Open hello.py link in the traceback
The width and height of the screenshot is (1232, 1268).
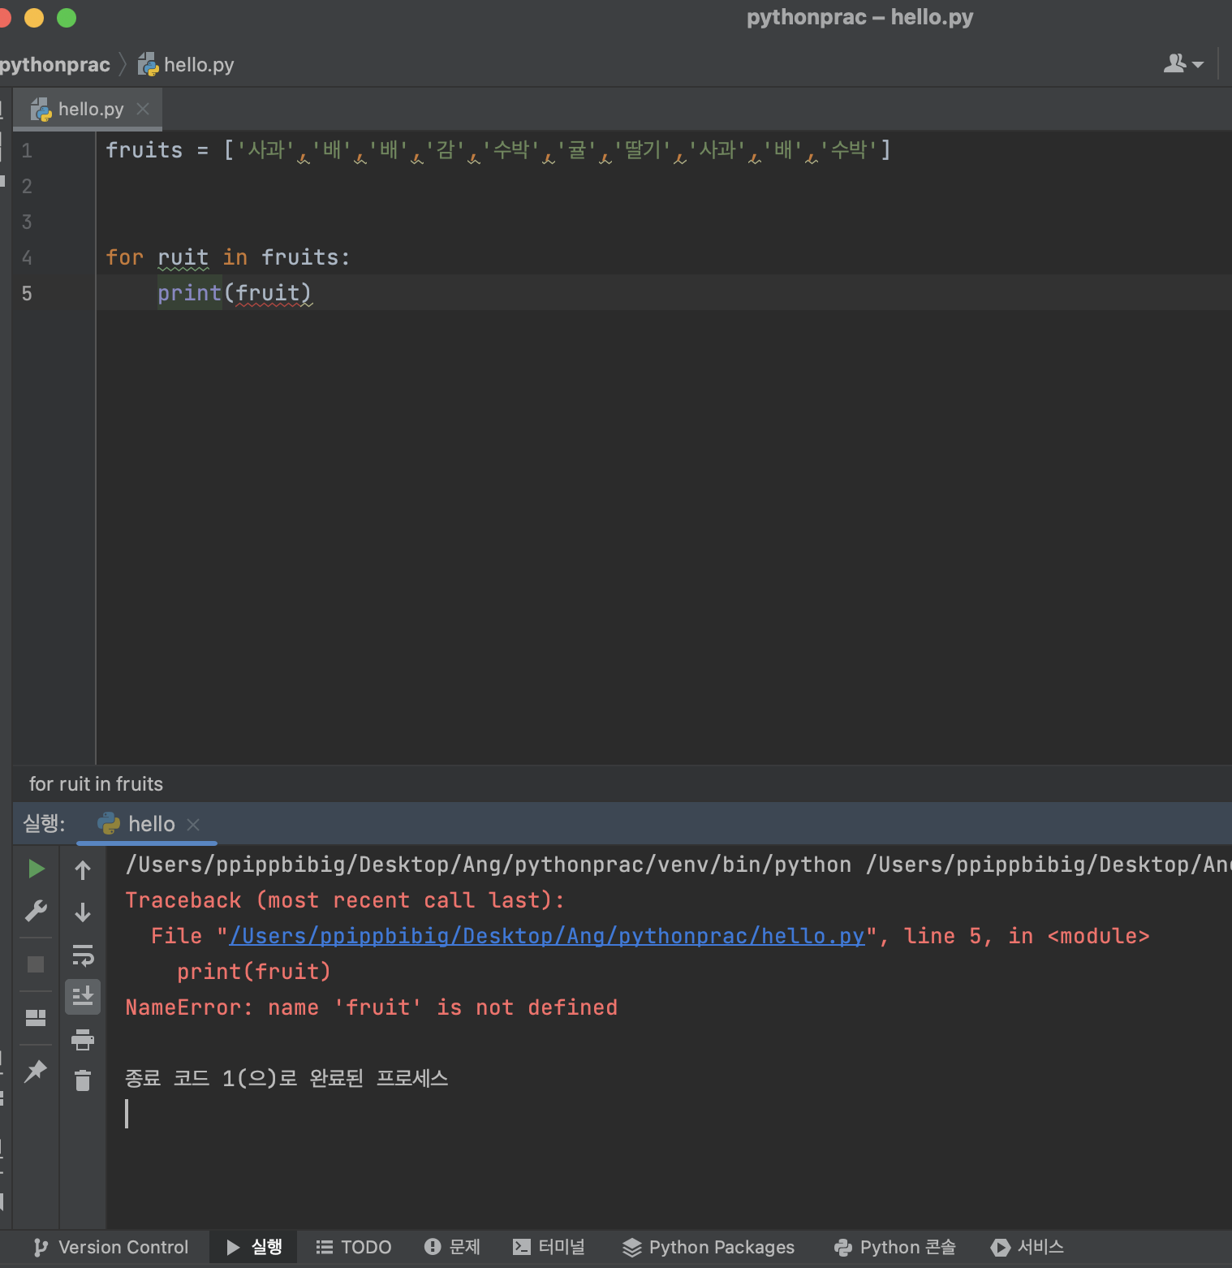[547, 936]
